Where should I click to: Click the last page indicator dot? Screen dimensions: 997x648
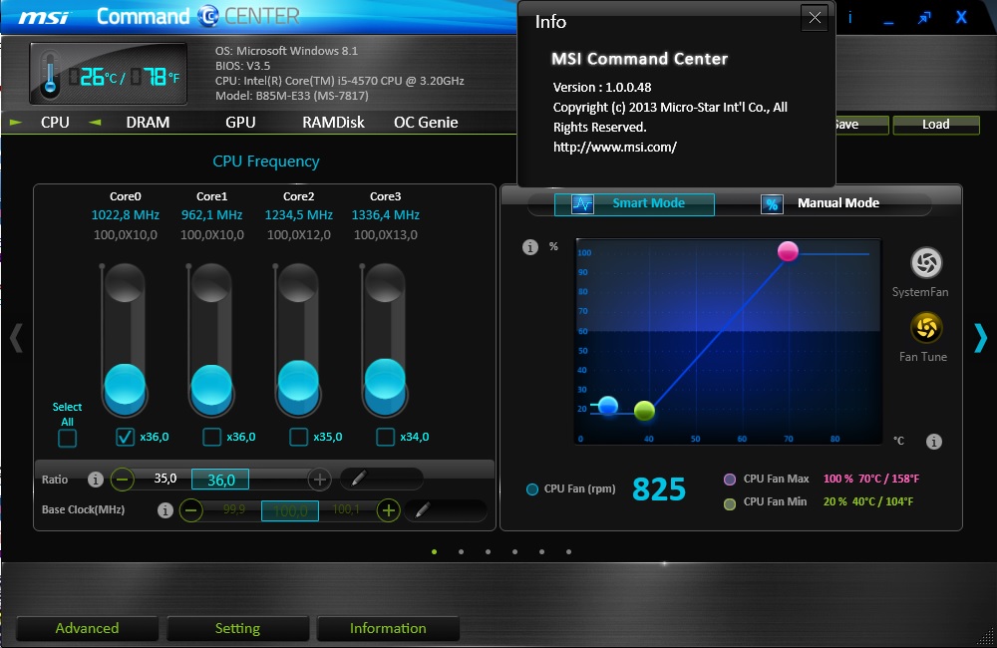click(x=568, y=552)
